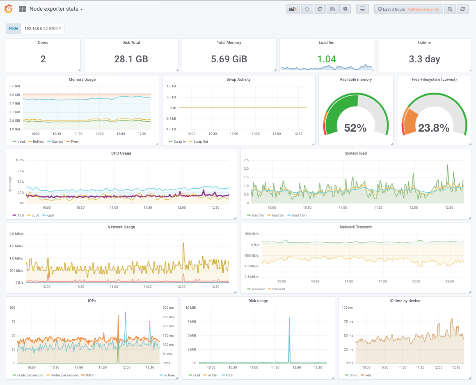Image resolution: width=476 pixels, height=385 pixels.
Task: Star this dashboard as favorite
Action: 307,9
